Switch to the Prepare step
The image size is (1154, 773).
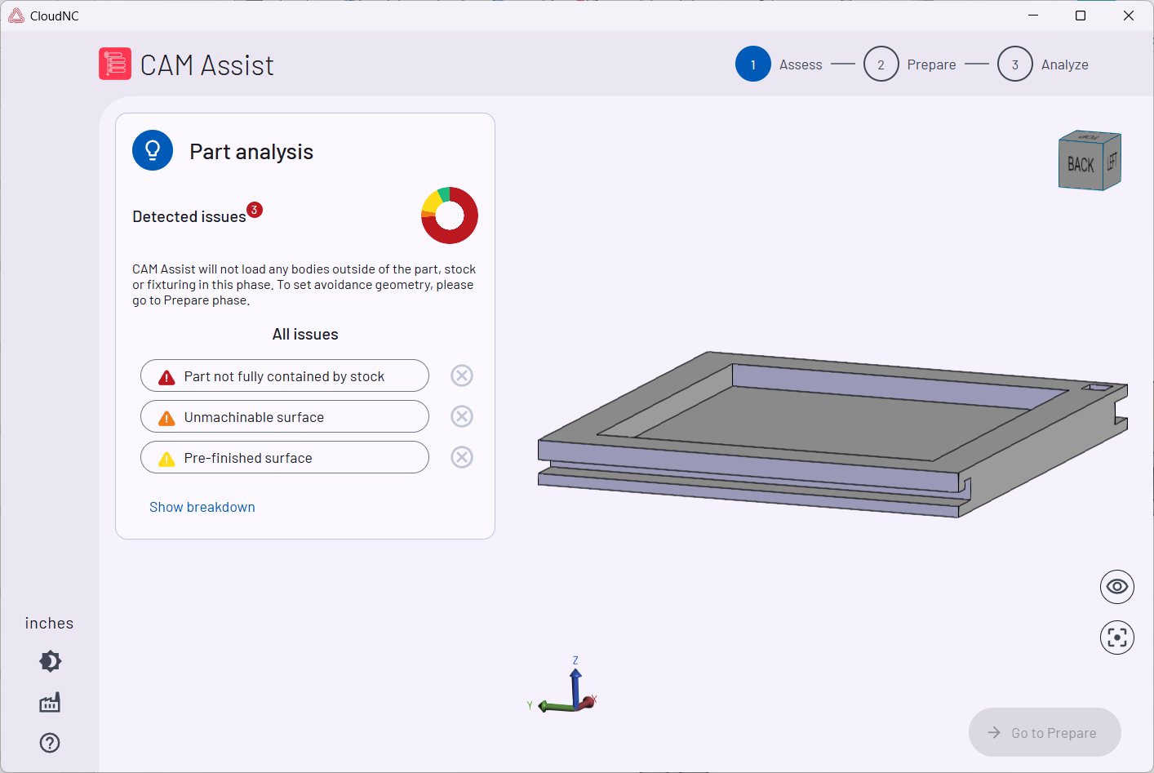coord(910,64)
